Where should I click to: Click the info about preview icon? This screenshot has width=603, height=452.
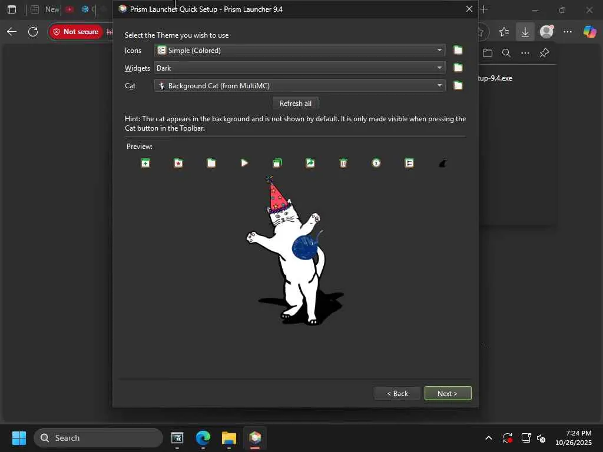(x=376, y=163)
